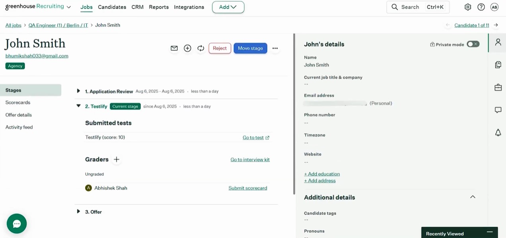Image resolution: width=506 pixels, height=238 pixels.
Task: Open the Reports menu
Action: pyautogui.click(x=159, y=7)
